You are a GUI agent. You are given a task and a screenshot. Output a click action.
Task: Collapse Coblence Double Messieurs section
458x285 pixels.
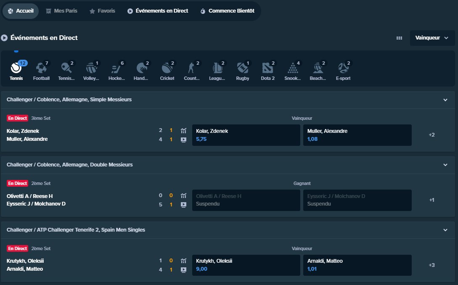tap(445, 165)
